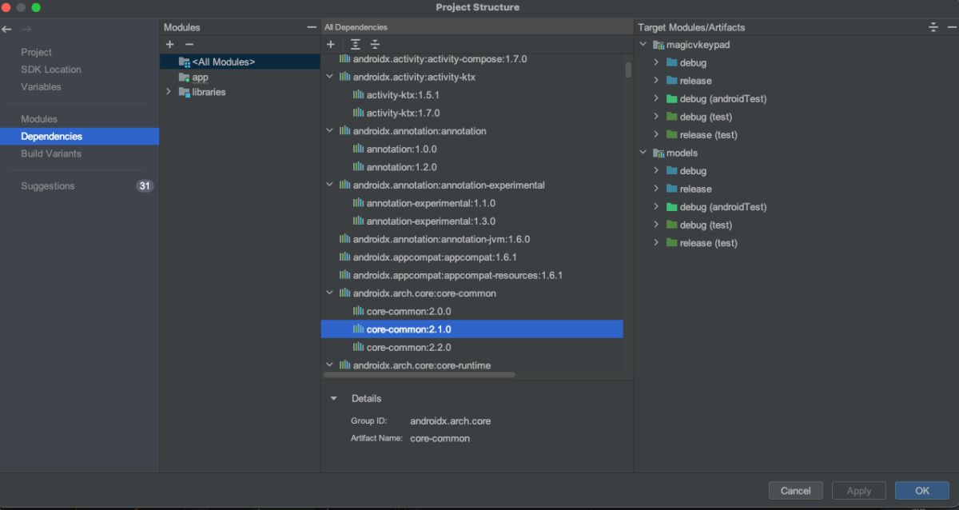Click the library icon of core-common:2.2.0
This screenshot has width=959, height=510.
358,347
